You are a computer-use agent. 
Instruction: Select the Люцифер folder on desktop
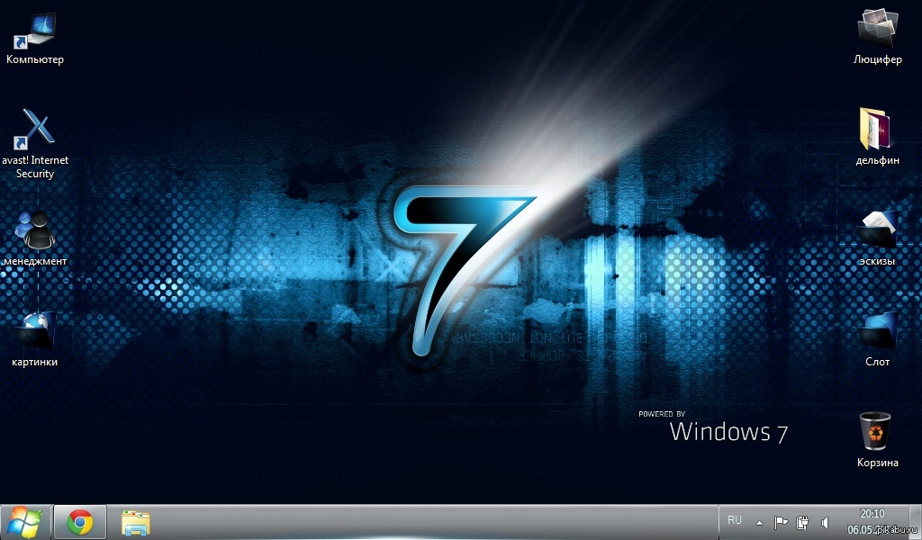click(877, 31)
